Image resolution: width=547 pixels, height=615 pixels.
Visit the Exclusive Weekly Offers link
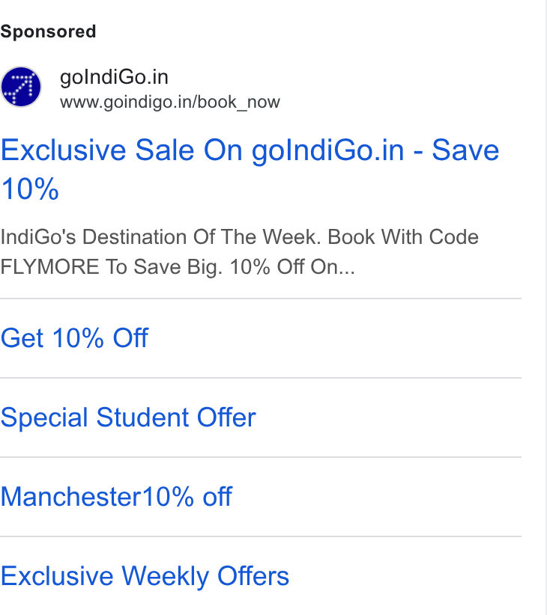click(x=145, y=576)
